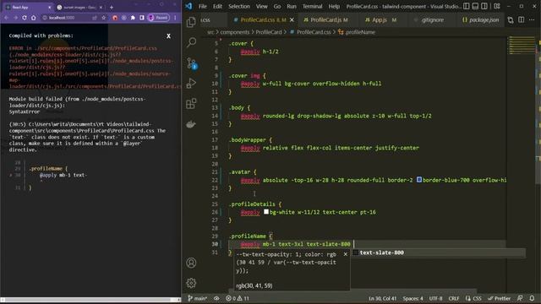Click the browser Back arrow
Image resolution: width=541 pixels, height=304 pixels.
click(6, 18)
